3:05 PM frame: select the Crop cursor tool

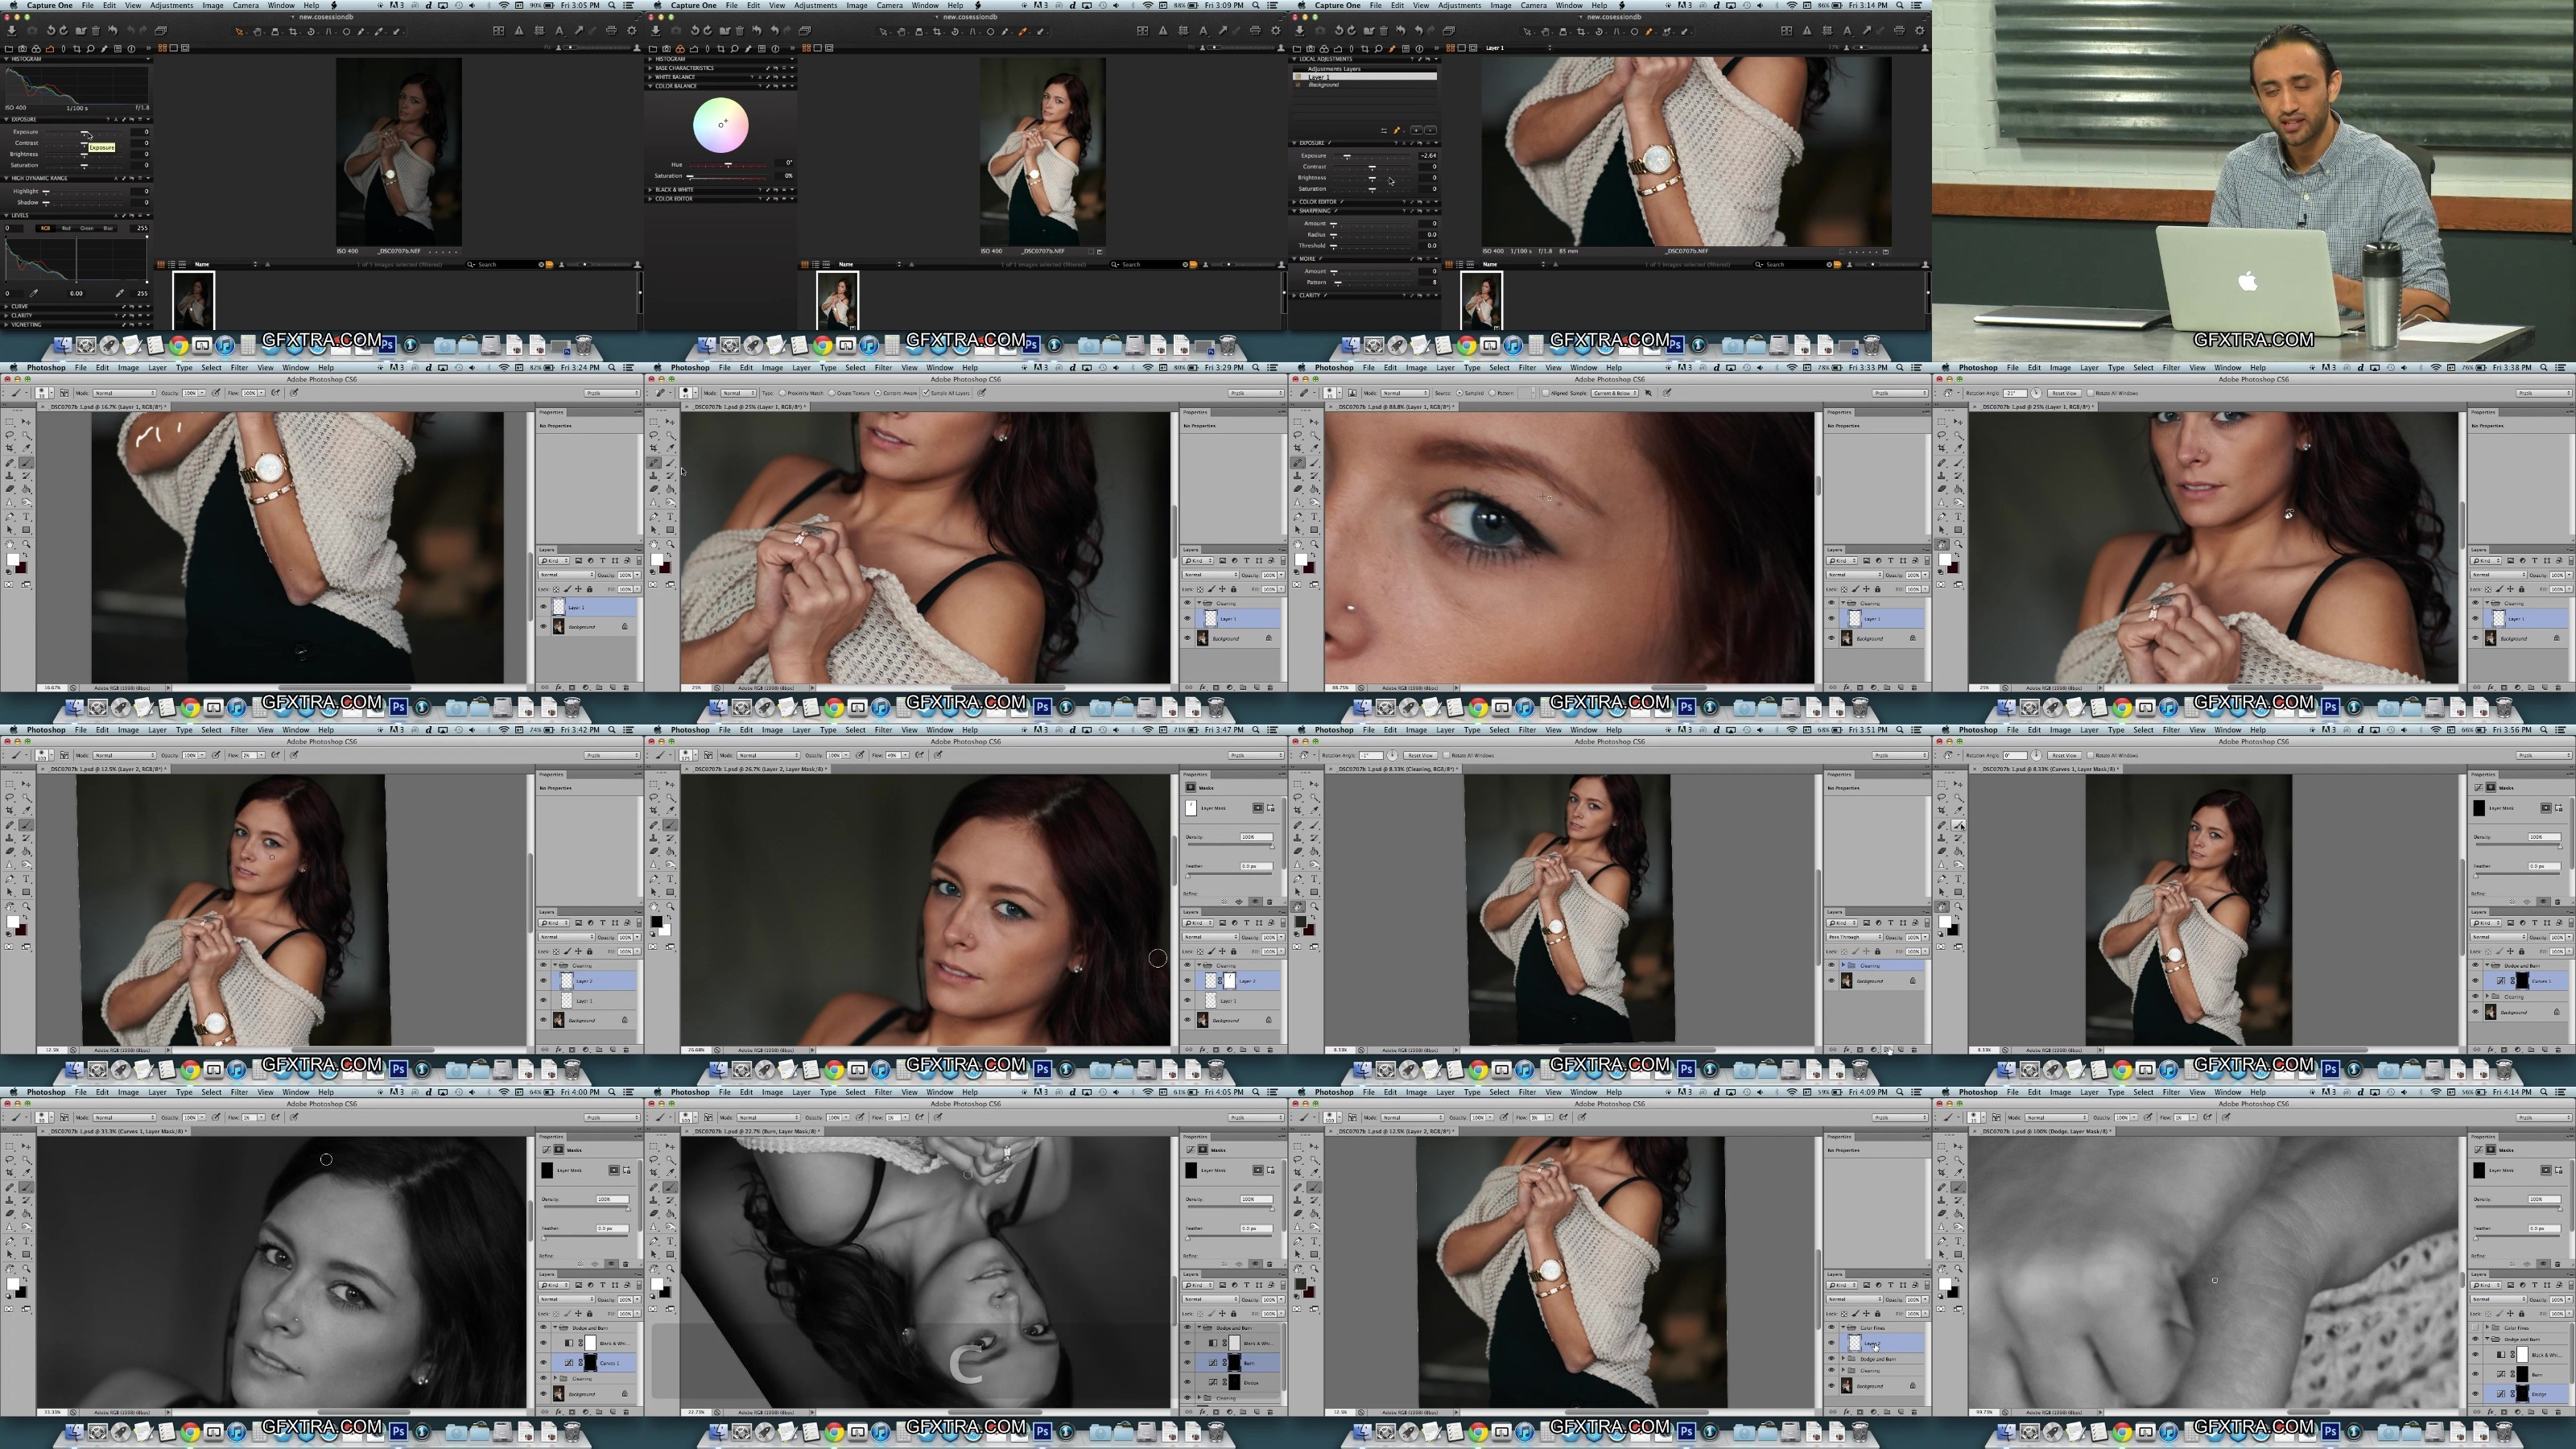click(293, 32)
